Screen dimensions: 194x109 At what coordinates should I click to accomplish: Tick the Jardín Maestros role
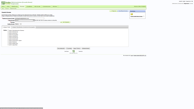8,42
